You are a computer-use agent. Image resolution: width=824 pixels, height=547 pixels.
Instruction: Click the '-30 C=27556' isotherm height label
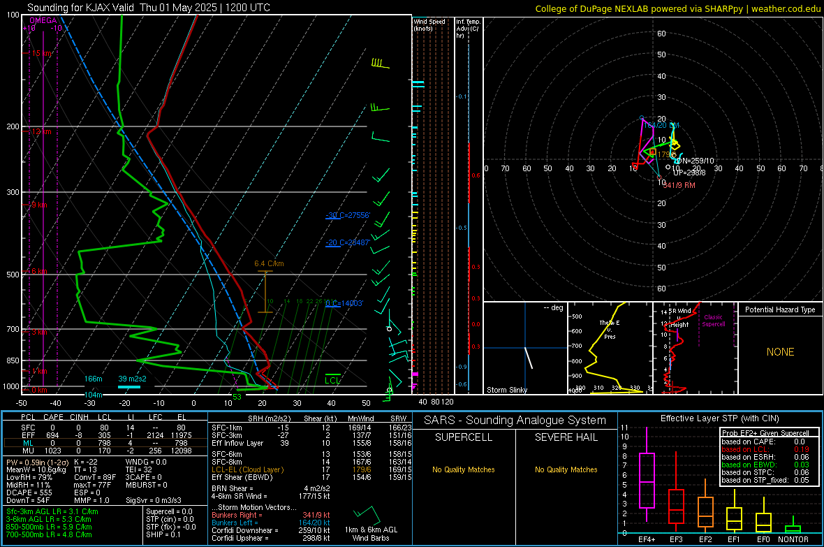click(x=348, y=215)
